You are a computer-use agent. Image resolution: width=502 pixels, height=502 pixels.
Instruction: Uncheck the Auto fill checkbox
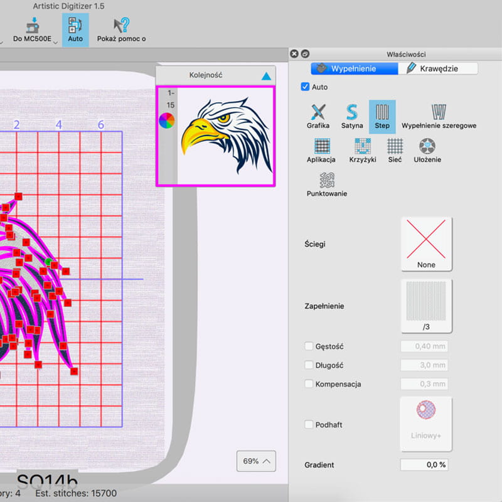(305, 87)
